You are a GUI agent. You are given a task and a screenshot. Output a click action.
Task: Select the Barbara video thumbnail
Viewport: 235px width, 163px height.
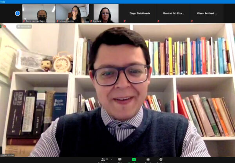pyautogui.click(x=106, y=13)
